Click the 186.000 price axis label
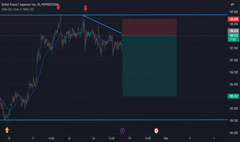 coord(233,84)
